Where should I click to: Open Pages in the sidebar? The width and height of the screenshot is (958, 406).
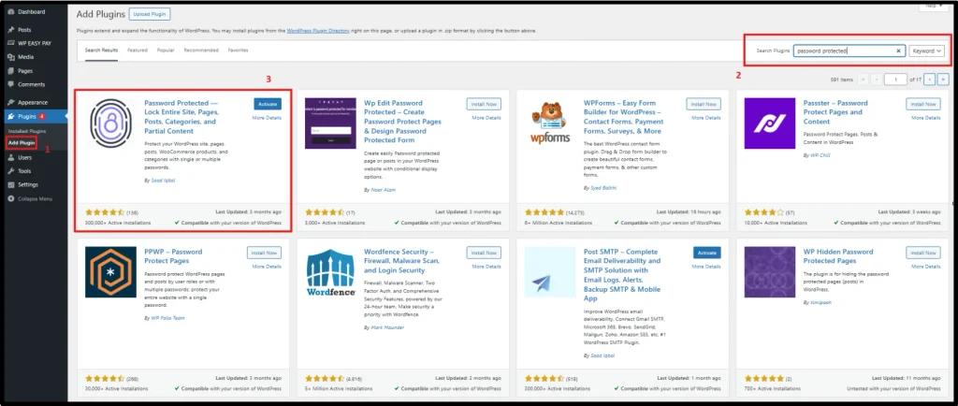tap(25, 71)
